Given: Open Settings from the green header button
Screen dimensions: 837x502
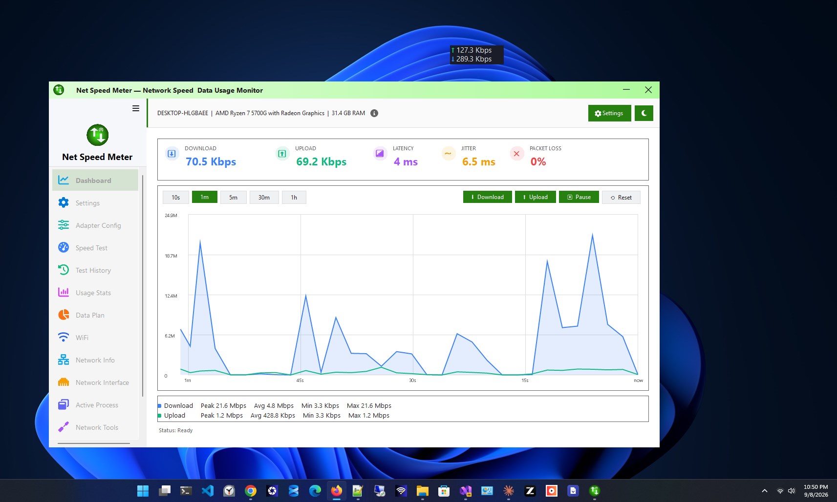Looking at the screenshot, I should click(609, 113).
